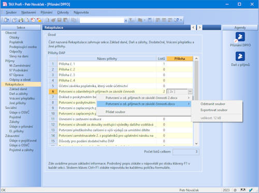Select Poplatník in Sekce tree
The width and height of the screenshot is (259, 193).
(16, 42)
